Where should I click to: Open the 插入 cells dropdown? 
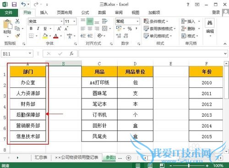tap(199, 22)
